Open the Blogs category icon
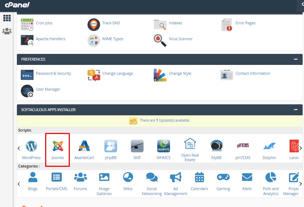The image size is (304, 207). pos(33,177)
